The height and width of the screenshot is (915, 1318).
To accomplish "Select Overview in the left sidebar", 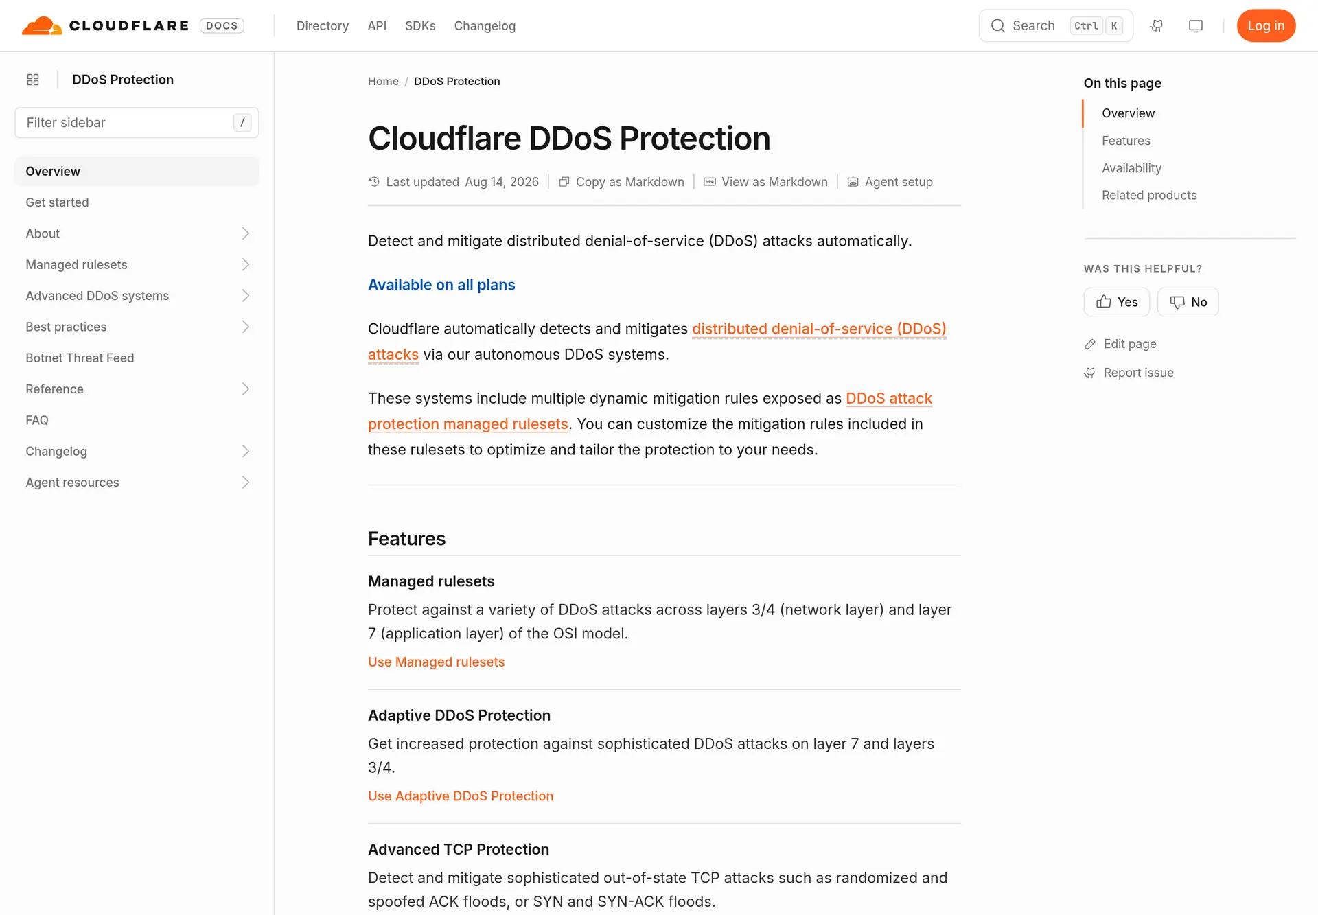I will (137, 171).
